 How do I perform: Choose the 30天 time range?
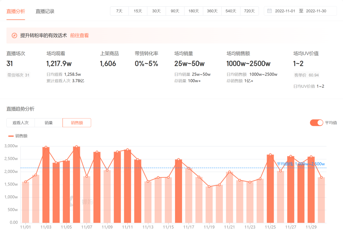(x=156, y=11)
